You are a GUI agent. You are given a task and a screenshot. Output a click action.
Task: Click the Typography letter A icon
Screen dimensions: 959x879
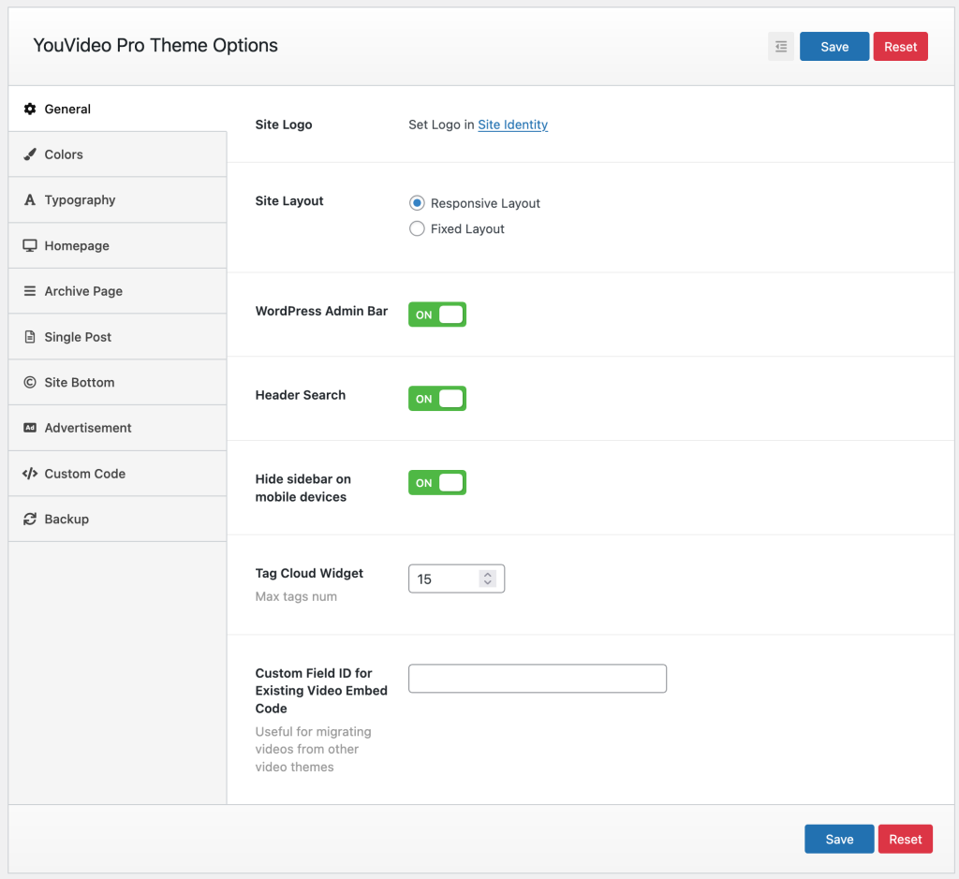(x=30, y=200)
